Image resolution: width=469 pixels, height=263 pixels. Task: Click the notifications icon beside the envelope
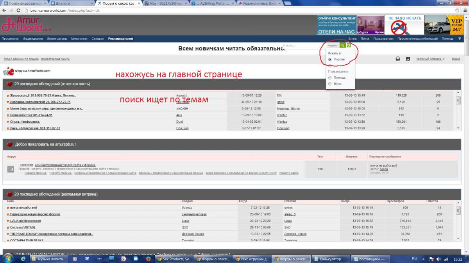coord(408,59)
